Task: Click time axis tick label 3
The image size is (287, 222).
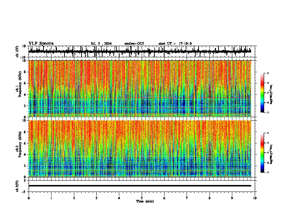Action: (x=96, y=198)
